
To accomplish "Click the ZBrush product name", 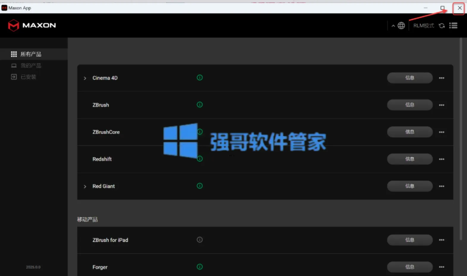I will [x=101, y=105].
